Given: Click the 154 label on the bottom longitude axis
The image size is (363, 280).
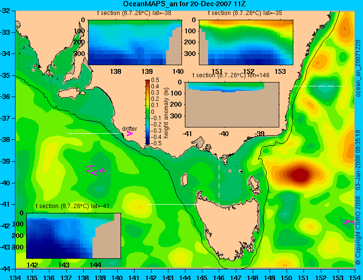Looking at the screenshot, I should [354, 277].
